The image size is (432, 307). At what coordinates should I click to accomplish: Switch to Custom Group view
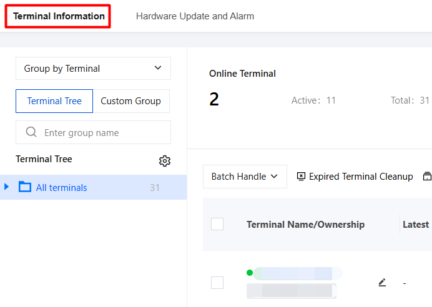pyautogui.click(x=131, y=101)
